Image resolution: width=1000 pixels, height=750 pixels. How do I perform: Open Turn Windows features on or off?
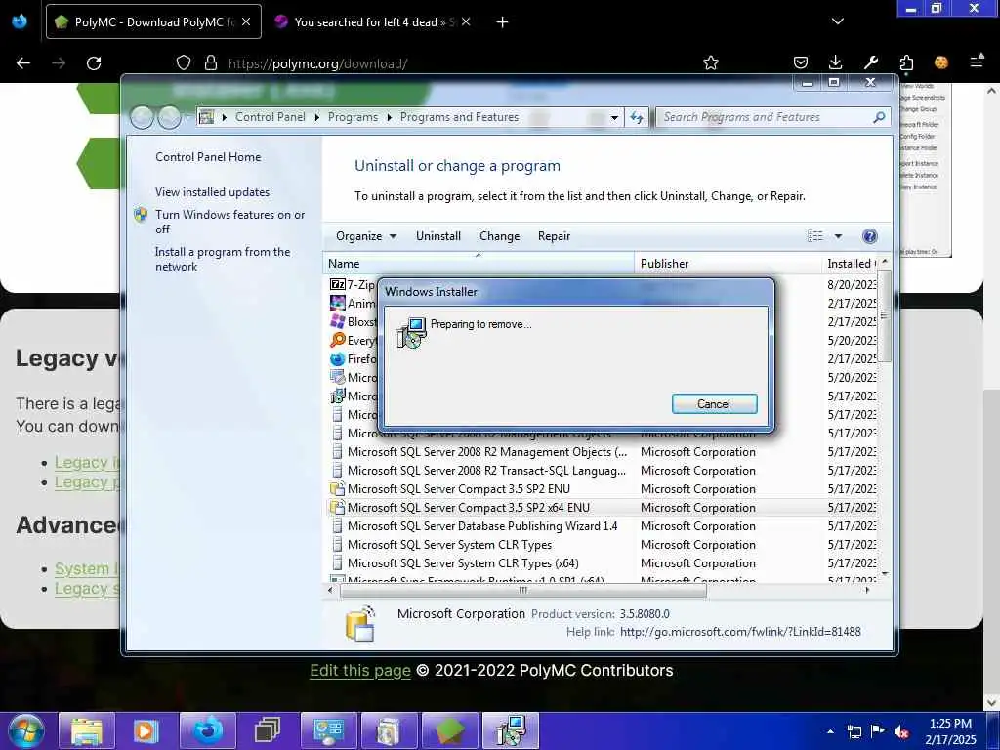click(230, 222)
